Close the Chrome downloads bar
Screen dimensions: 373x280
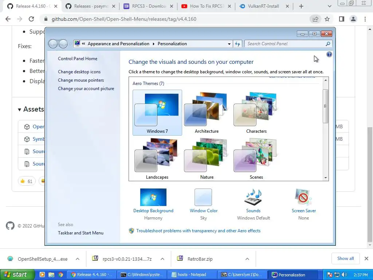366,258
